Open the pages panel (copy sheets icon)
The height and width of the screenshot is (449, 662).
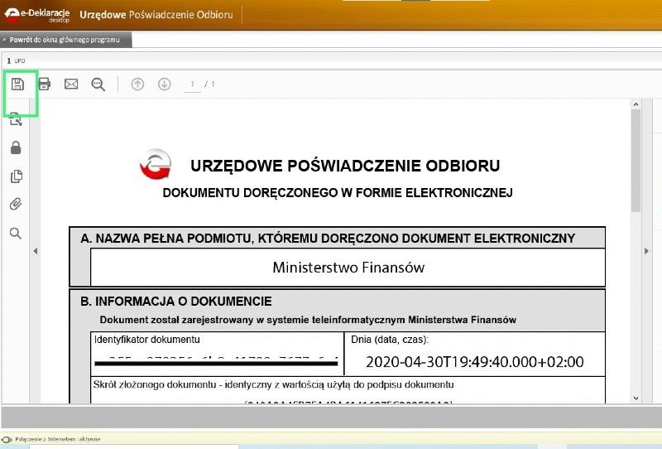coord(16,176)
